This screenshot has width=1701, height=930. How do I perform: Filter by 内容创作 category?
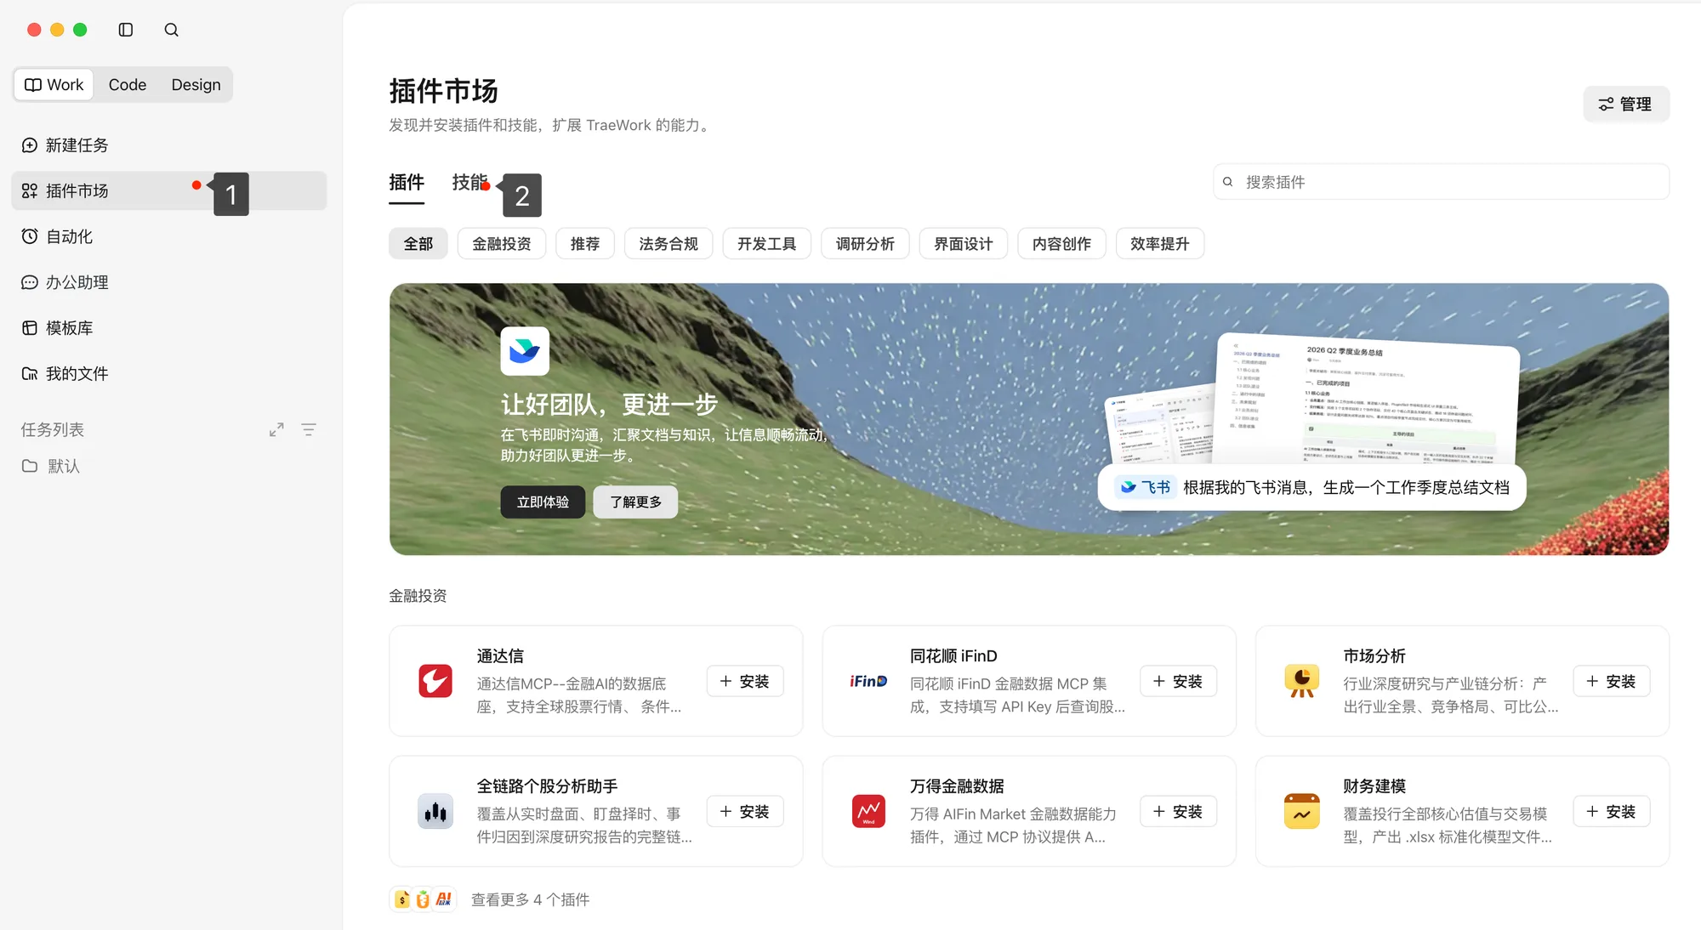[1061, 244]
